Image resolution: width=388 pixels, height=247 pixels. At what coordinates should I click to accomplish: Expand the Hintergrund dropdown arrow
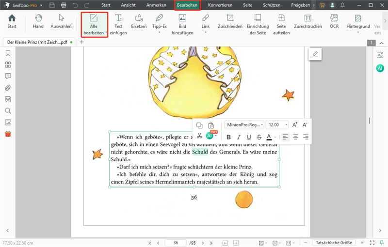(358, 32)
